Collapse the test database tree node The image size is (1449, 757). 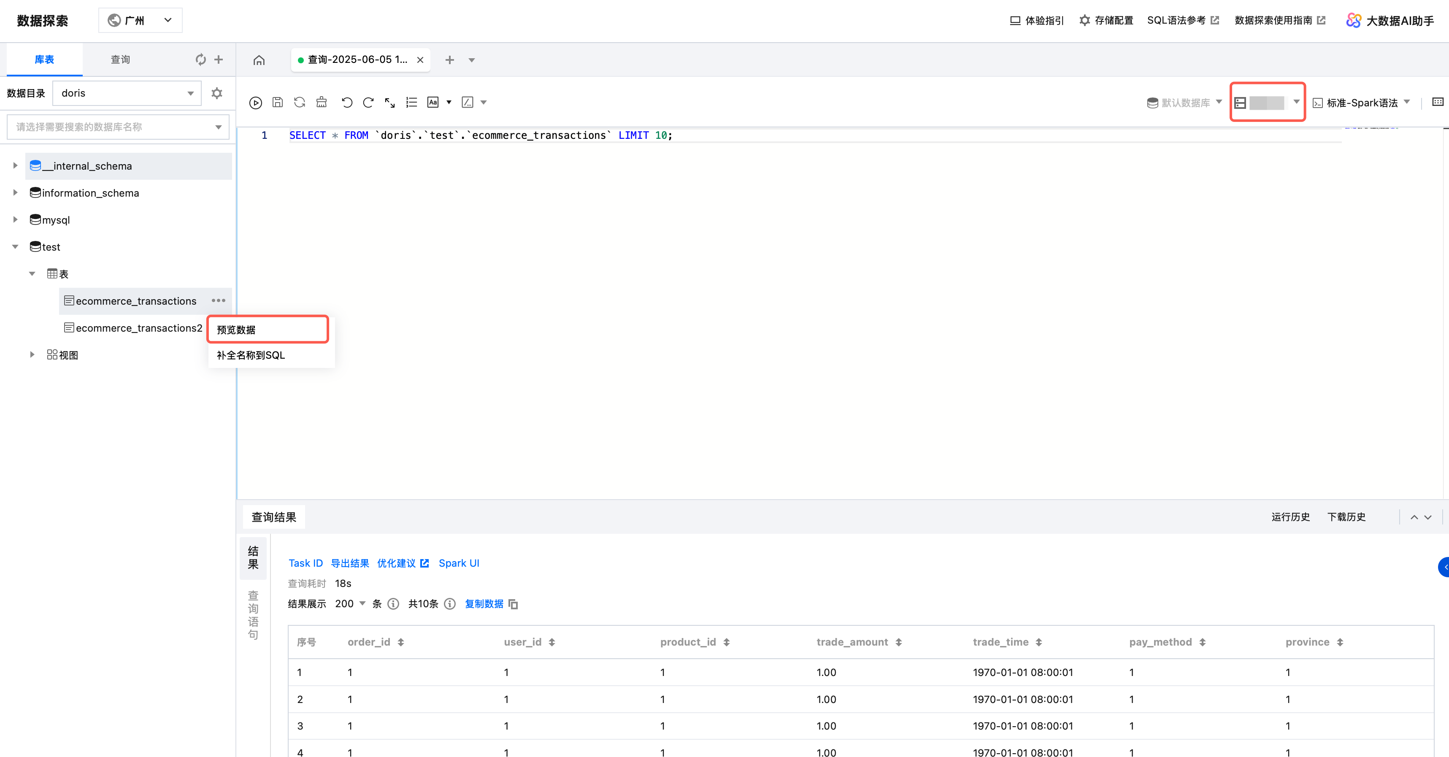(16, 247)
